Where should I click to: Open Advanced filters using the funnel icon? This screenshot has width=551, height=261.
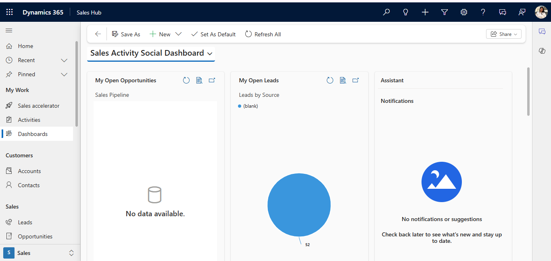pos(444,12)
